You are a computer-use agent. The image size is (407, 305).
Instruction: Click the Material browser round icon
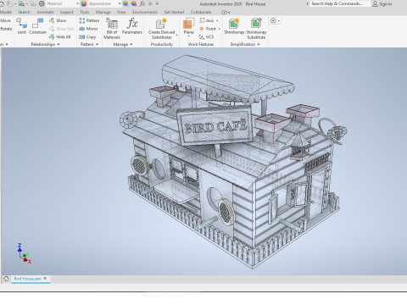(42, 3)
